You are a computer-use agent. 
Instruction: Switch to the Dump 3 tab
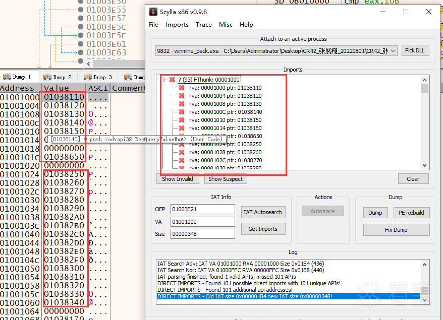pyautogui.click(x=99, y=77)
